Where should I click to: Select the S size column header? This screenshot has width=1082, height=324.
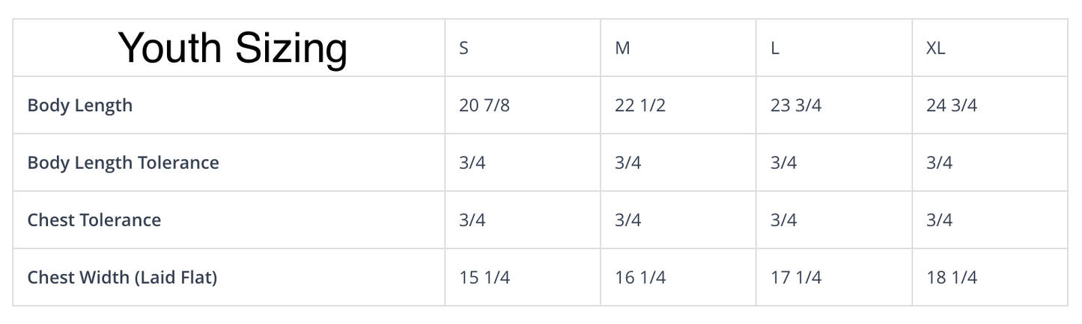point(464,49)
